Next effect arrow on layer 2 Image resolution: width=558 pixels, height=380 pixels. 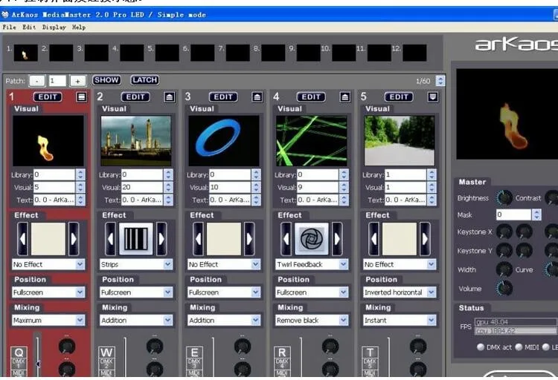161,239
